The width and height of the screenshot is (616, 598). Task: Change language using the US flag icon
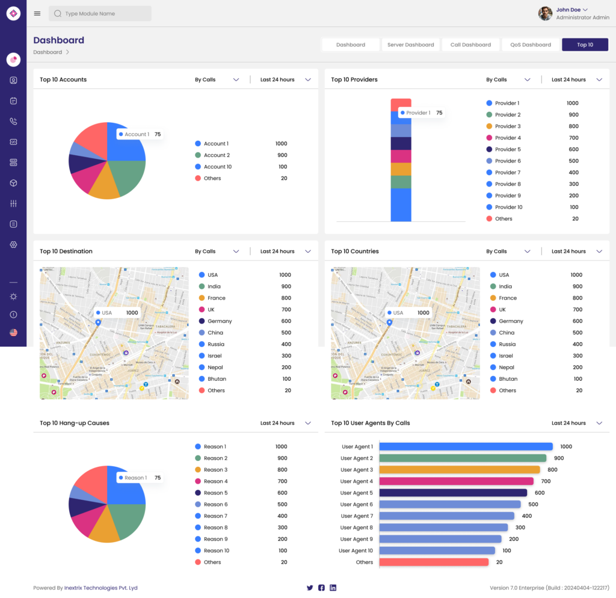tap(13, 333)
